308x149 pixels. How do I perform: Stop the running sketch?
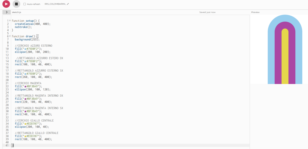[x=17, y=4]
